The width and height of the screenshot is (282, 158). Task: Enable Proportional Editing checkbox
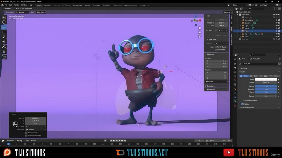(x=26, y=136)
